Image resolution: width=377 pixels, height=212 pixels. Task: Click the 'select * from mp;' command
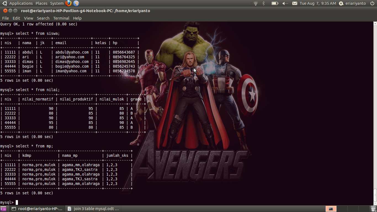[34, 146]
